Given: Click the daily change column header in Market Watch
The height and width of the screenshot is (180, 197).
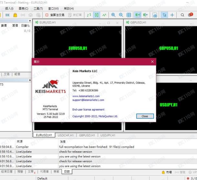Looking at the screenshot, I should (26, 26).
